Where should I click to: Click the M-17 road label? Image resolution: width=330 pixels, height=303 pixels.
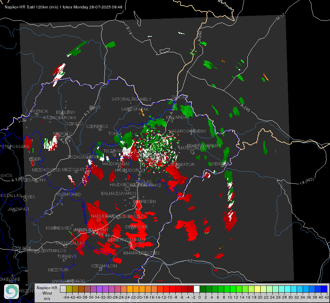coord(280,16)
